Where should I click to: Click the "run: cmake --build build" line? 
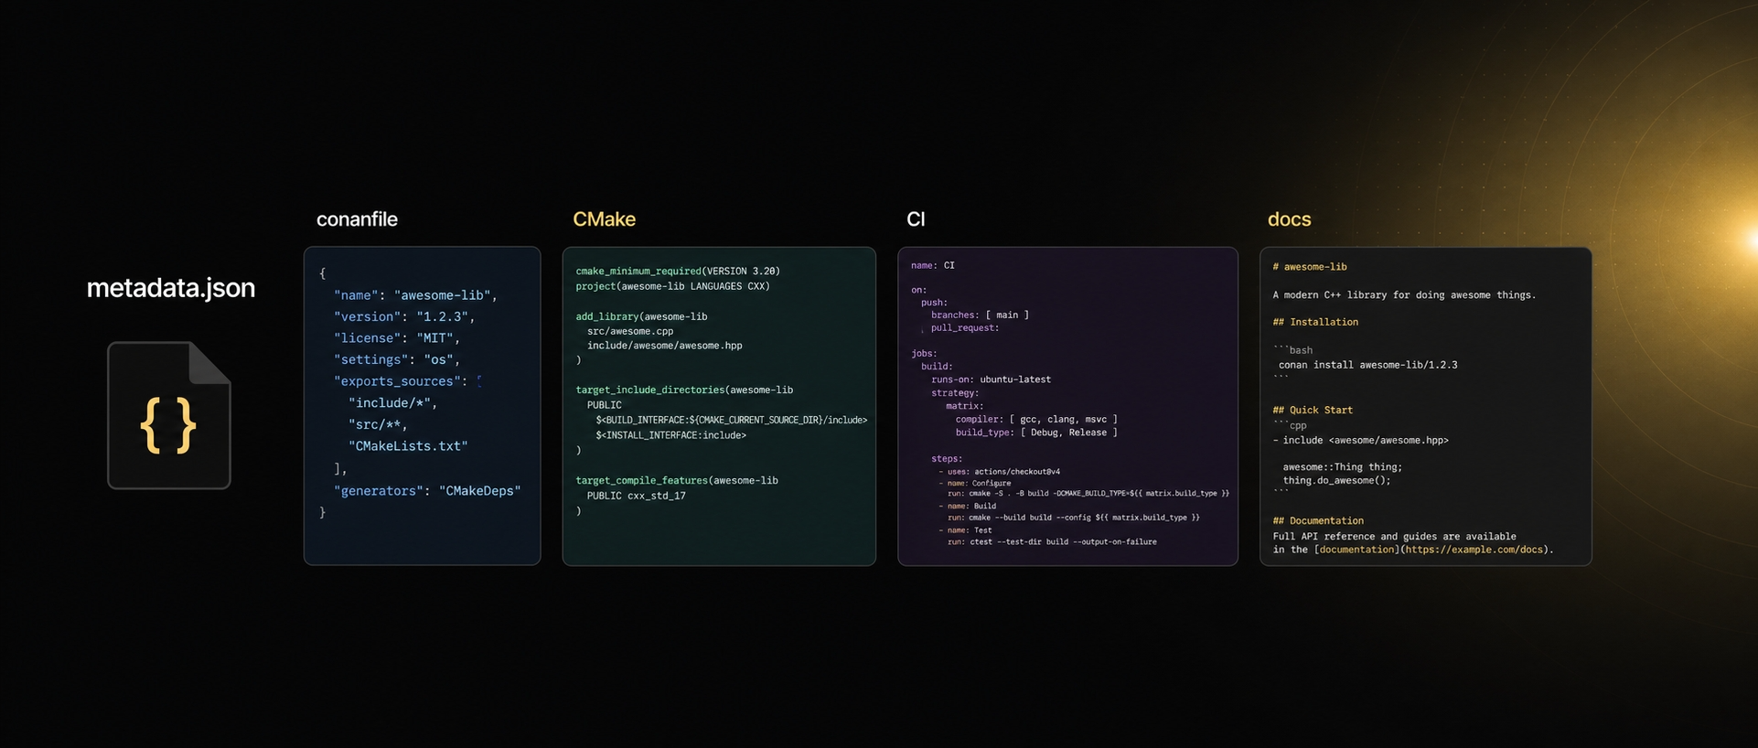pyautogui.click(x=1073, y=518)
